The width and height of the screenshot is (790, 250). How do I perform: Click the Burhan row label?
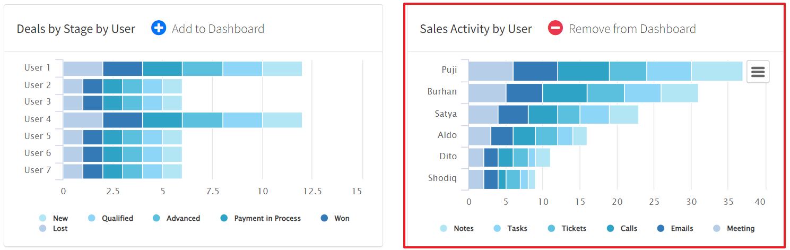(442, 92)
